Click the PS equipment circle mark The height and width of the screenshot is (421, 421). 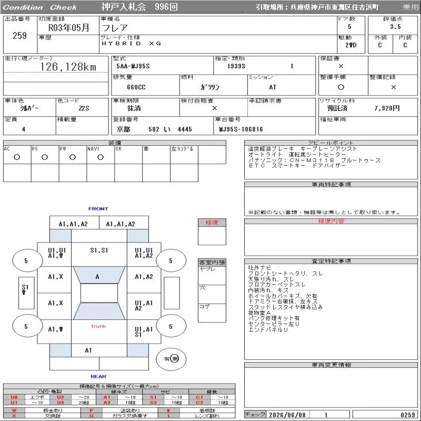point(45,157)
